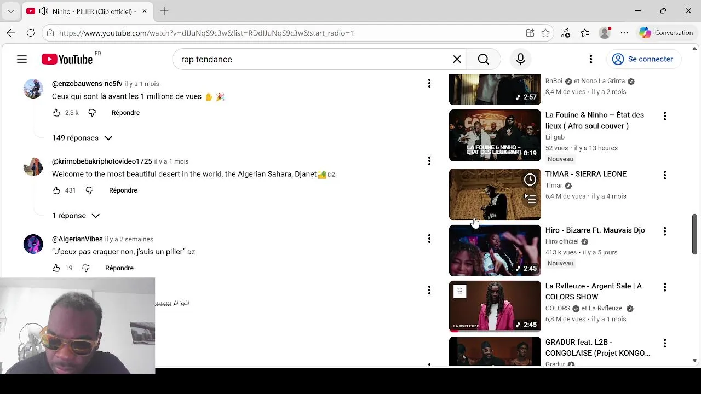Reply to the krimobebakriphotovideo1725 comment
The width and height of the screenshot is (701, 394).
coord(123,190)
